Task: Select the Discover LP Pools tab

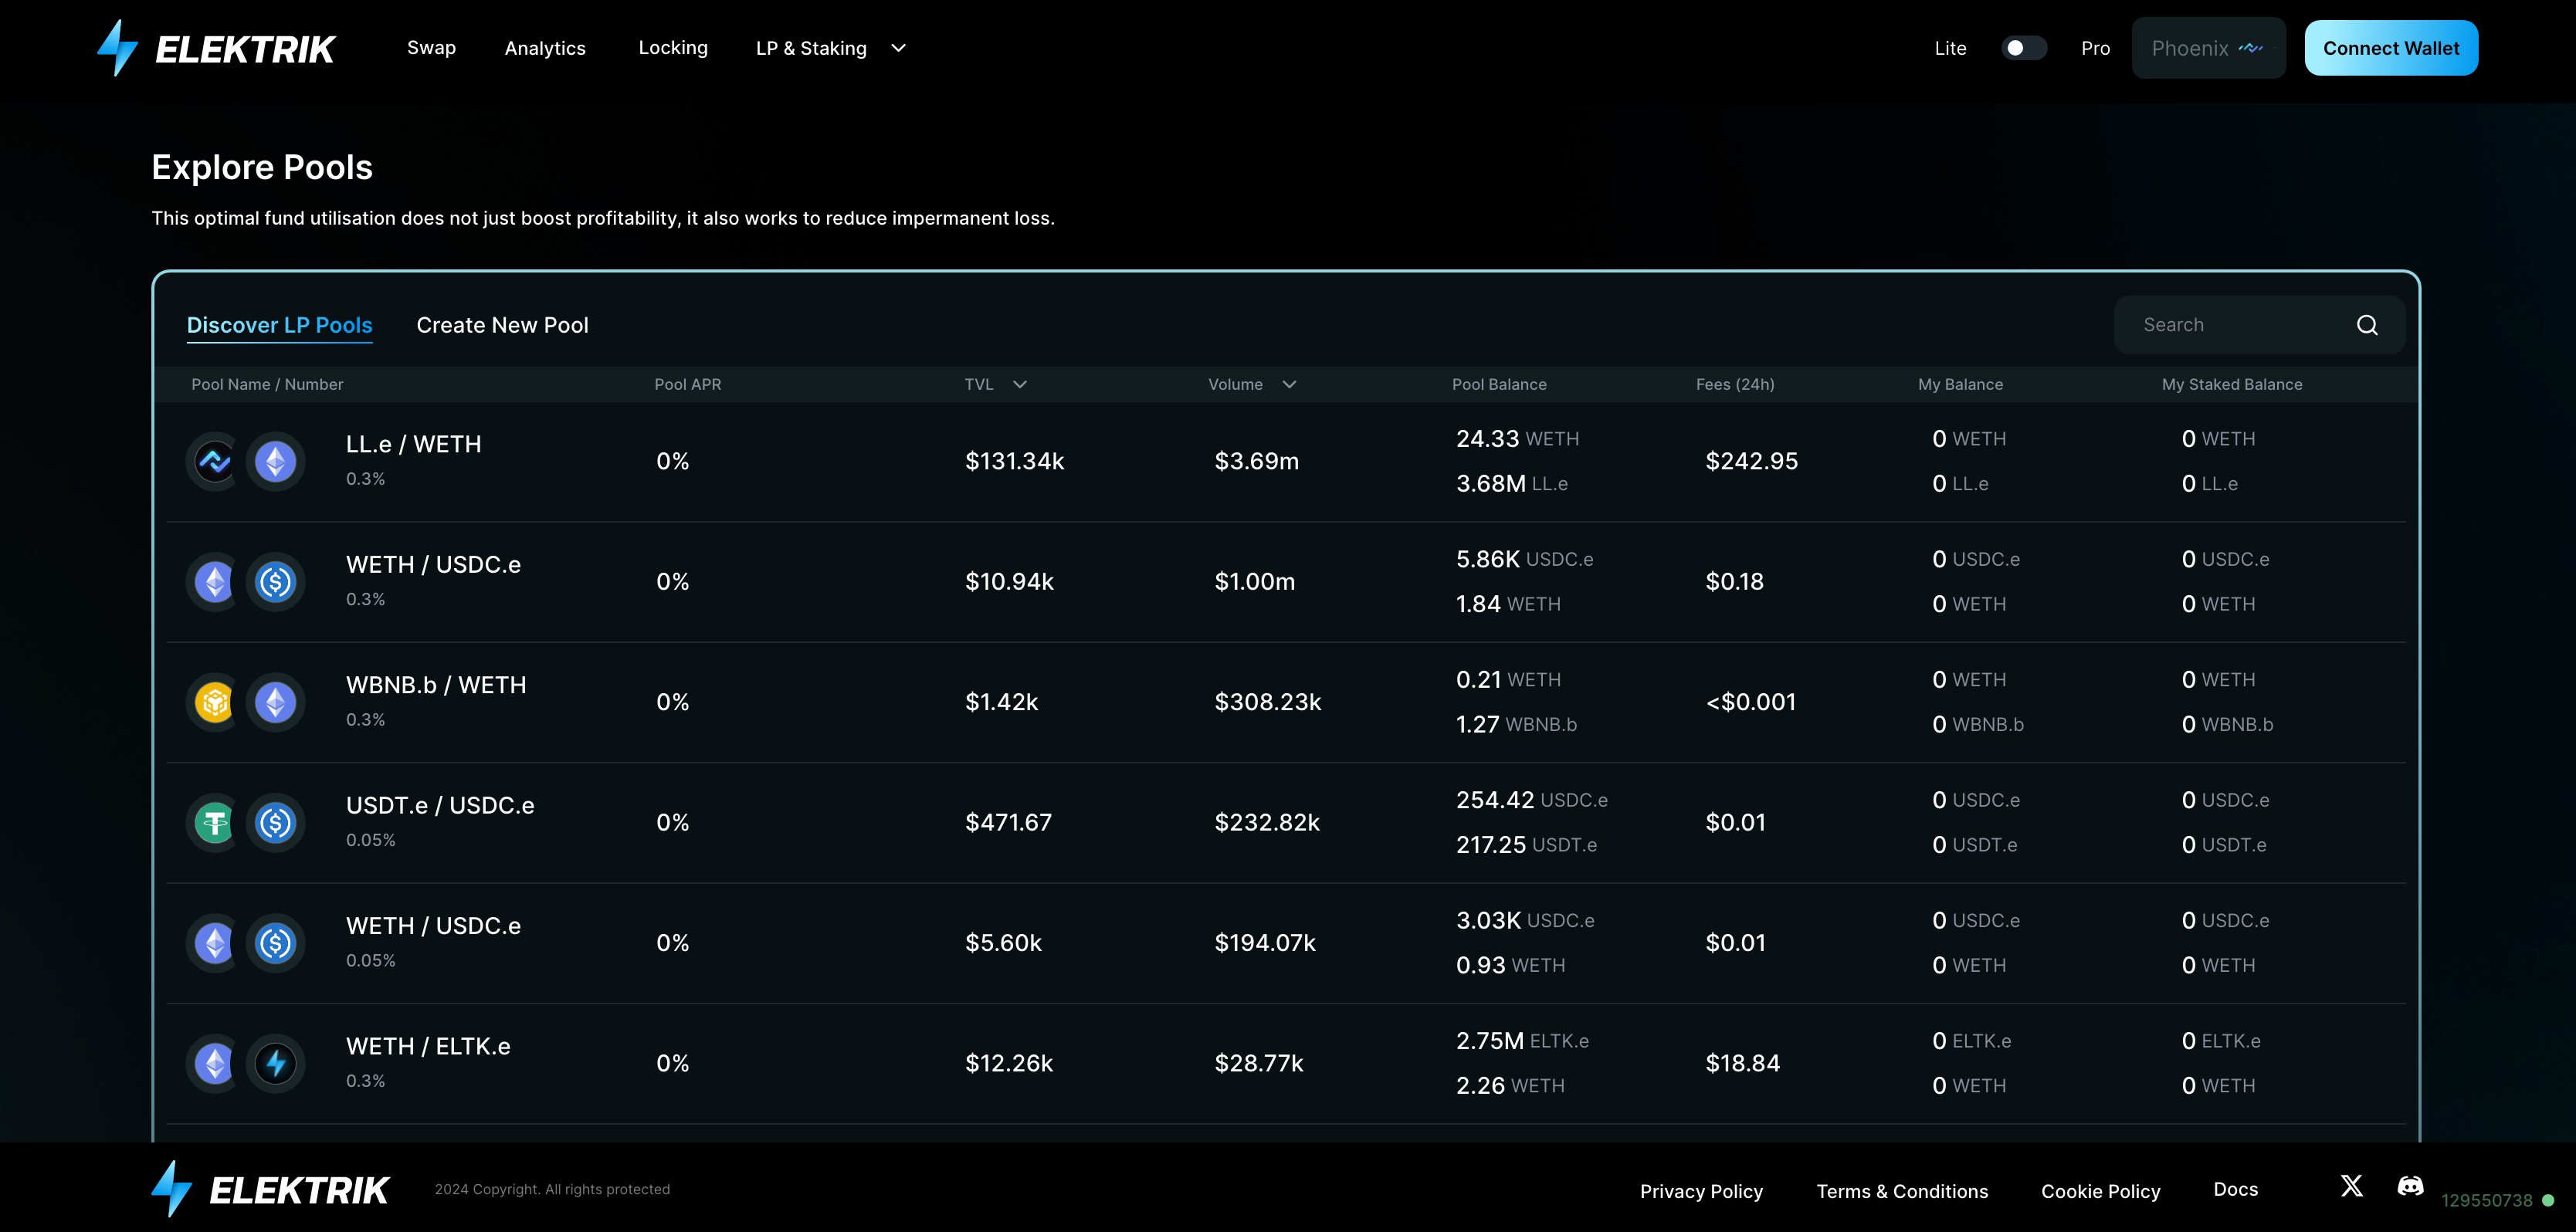Action: coord(279,325)
